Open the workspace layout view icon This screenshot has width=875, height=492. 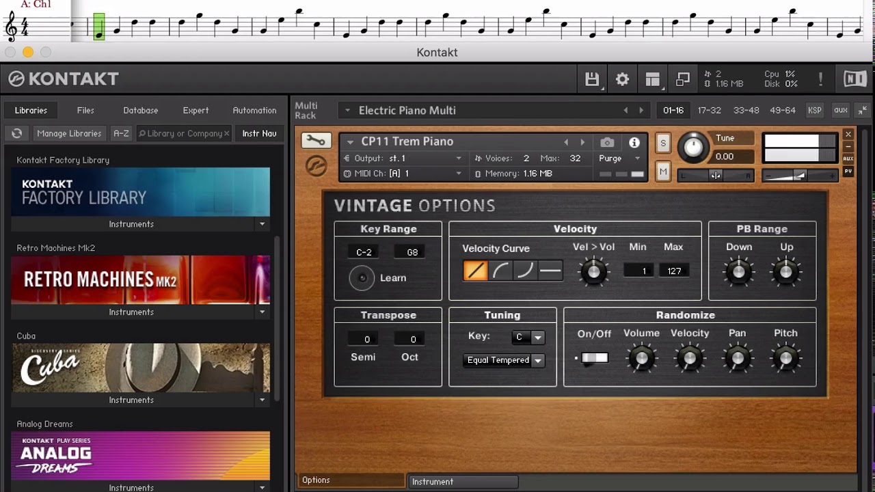(653, 79)
